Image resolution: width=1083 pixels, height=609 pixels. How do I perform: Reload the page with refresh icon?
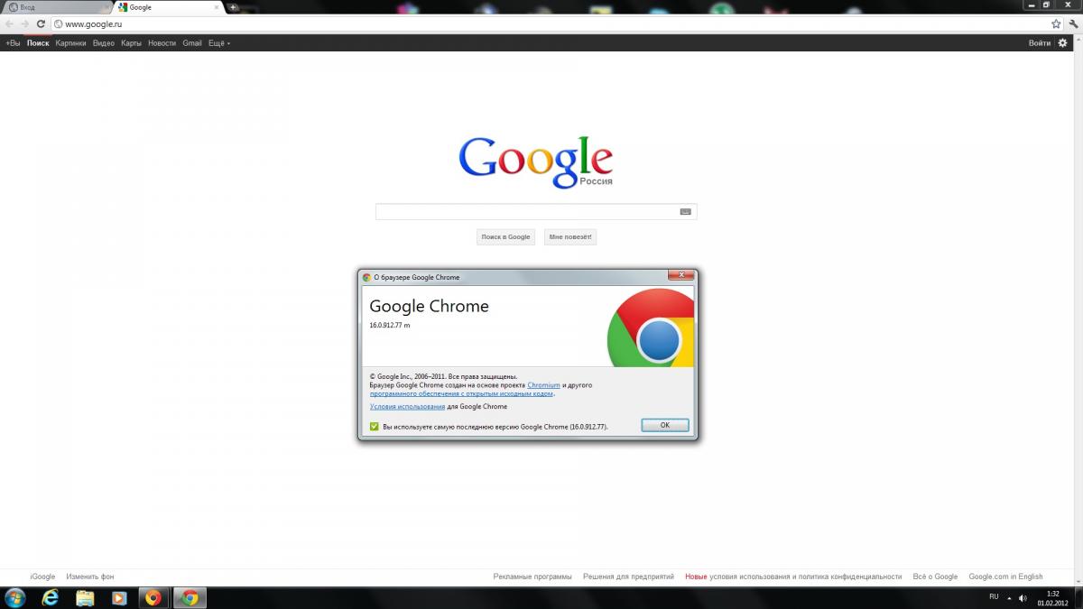41,23
